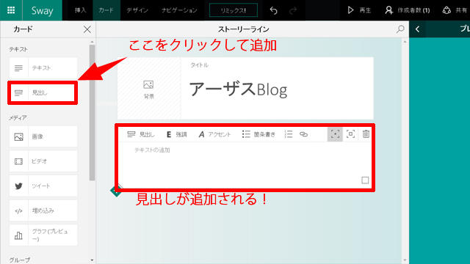Screen dimensions: 470x264
Task: Select the focus points icon
Action: pos(335,134)
